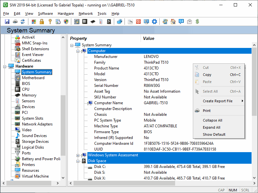The height and width of the screenshot is (193, 258).
Task: Click the gold key toolbar icon
Action: coord(50,22)
